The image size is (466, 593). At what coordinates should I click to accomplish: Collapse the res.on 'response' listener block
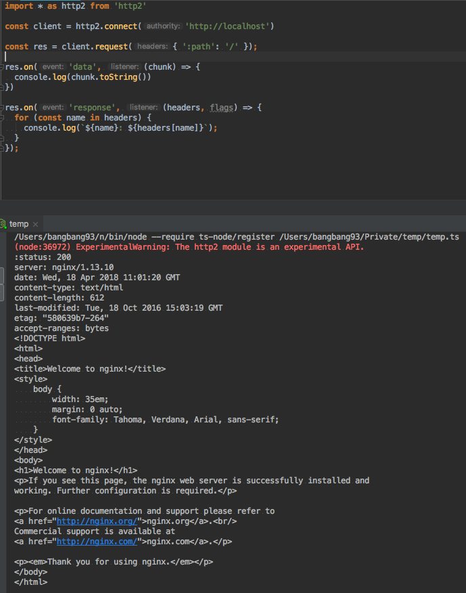coord(3,108)
